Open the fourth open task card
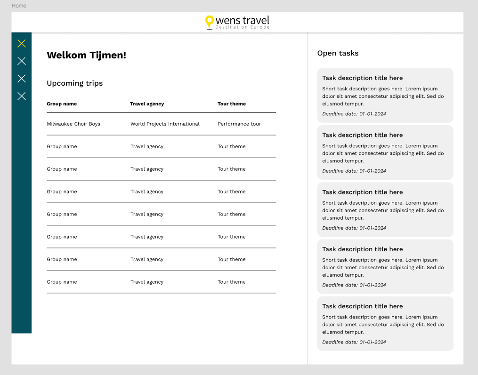This screenshot has height=375, width=478. click(385, 267)
